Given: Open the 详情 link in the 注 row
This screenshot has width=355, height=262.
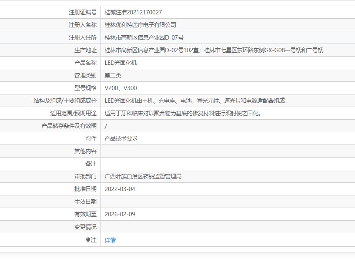Looking at the screenshot, I should coord(110,240).
